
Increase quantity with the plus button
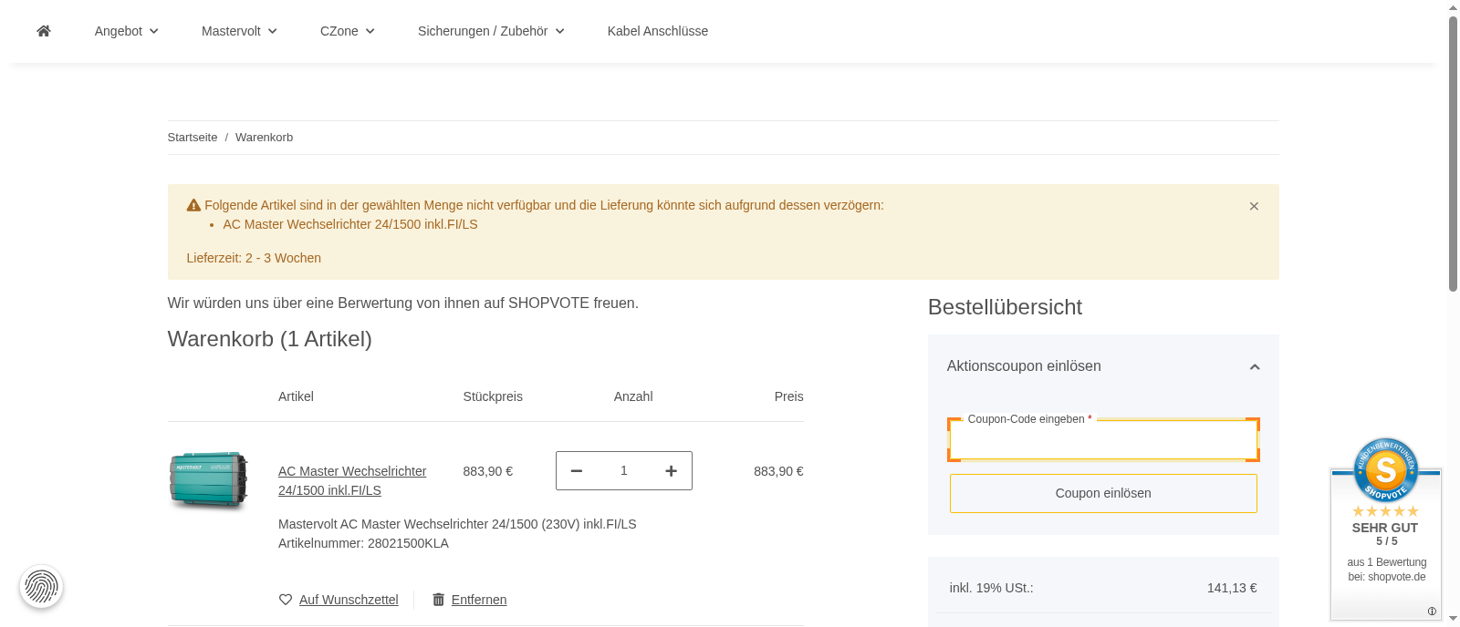coord(672,471)
